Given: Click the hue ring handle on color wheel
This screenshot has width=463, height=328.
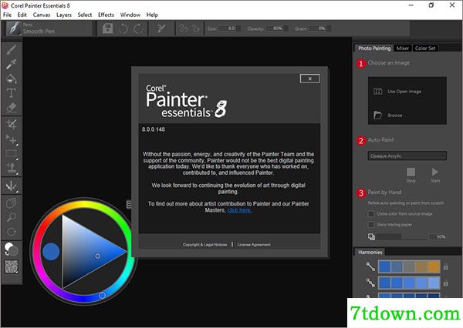Looking at the screenshot, I should click(x=102, y=295).
